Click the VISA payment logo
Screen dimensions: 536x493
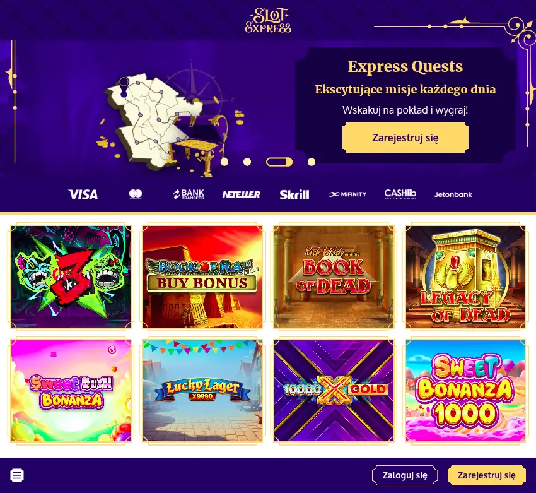(x=83, y=194)
